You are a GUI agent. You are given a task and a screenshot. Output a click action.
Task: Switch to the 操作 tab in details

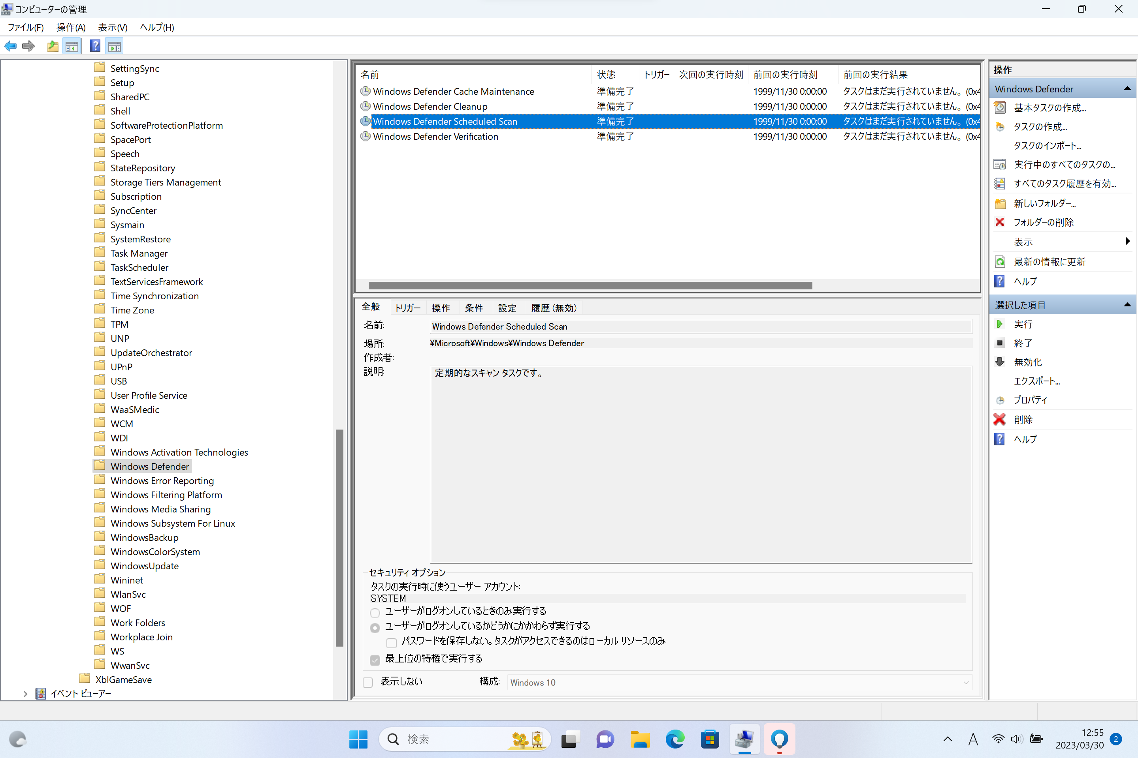441,308
